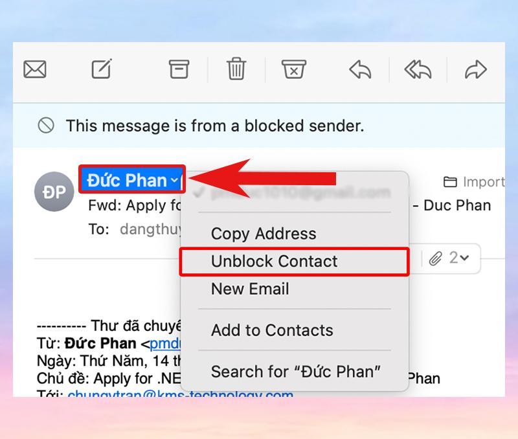Viewport: 518px width, 439px height.
Task: Reply to the sender
Action: tap(360, 69)
